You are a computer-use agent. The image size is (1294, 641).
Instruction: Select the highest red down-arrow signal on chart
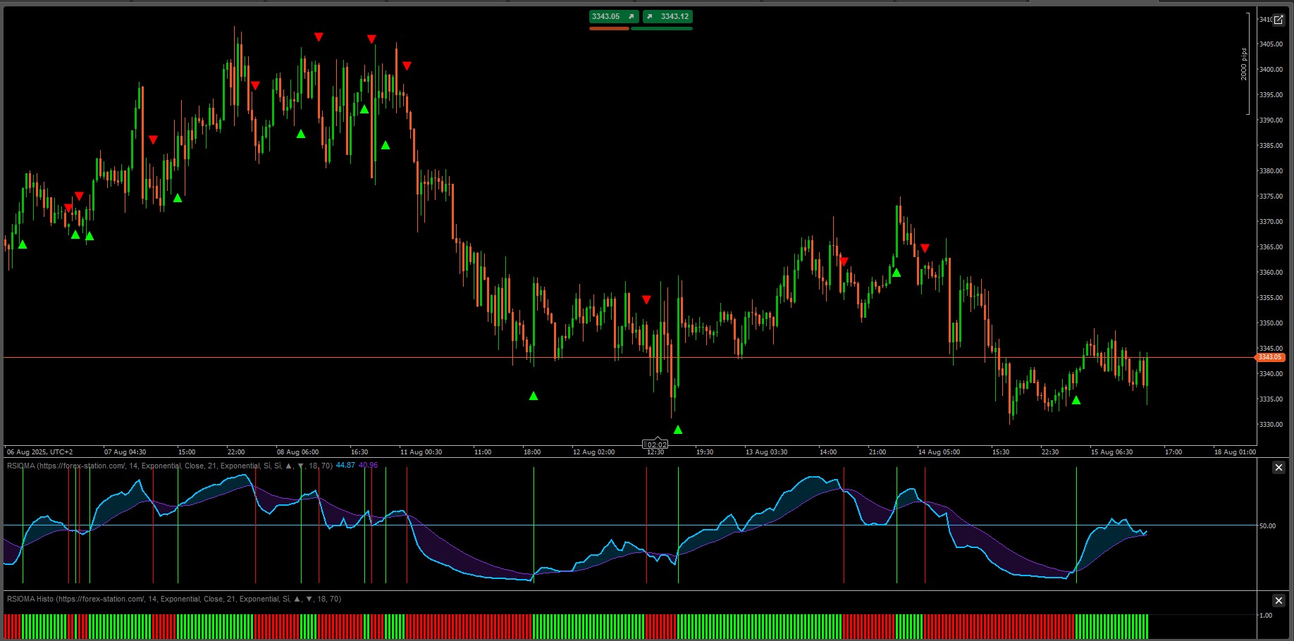(319, 37)
